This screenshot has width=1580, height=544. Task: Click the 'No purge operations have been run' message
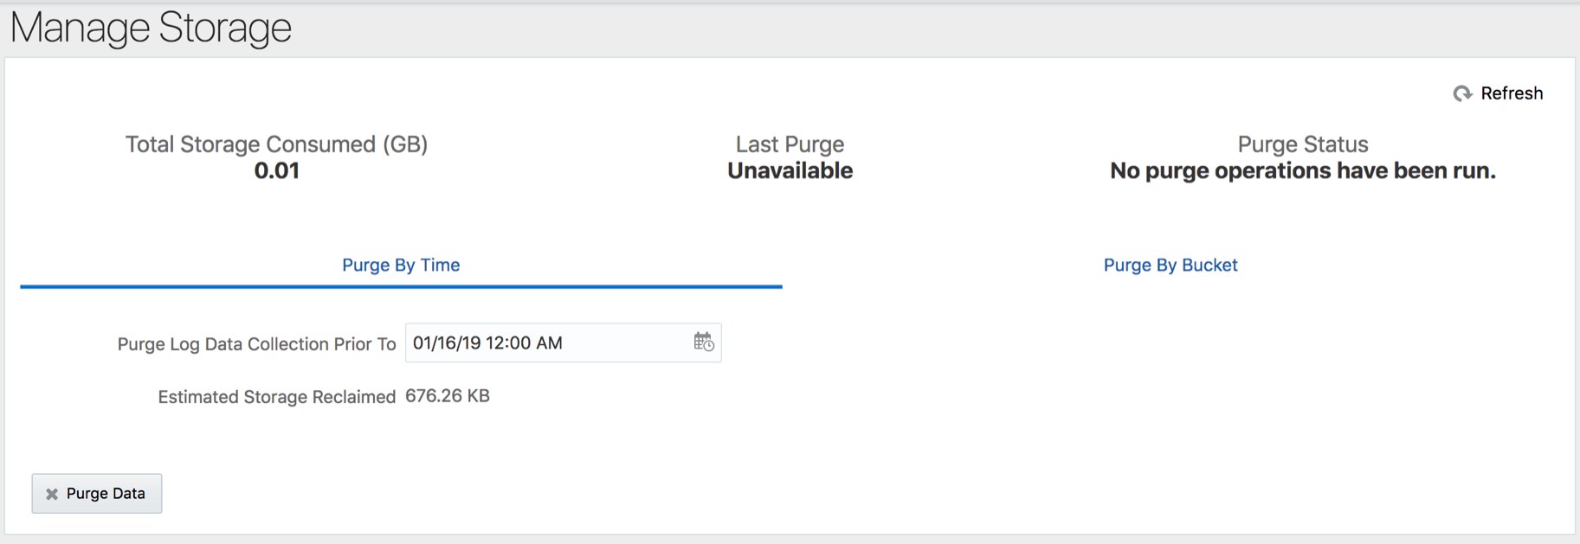1303,171
